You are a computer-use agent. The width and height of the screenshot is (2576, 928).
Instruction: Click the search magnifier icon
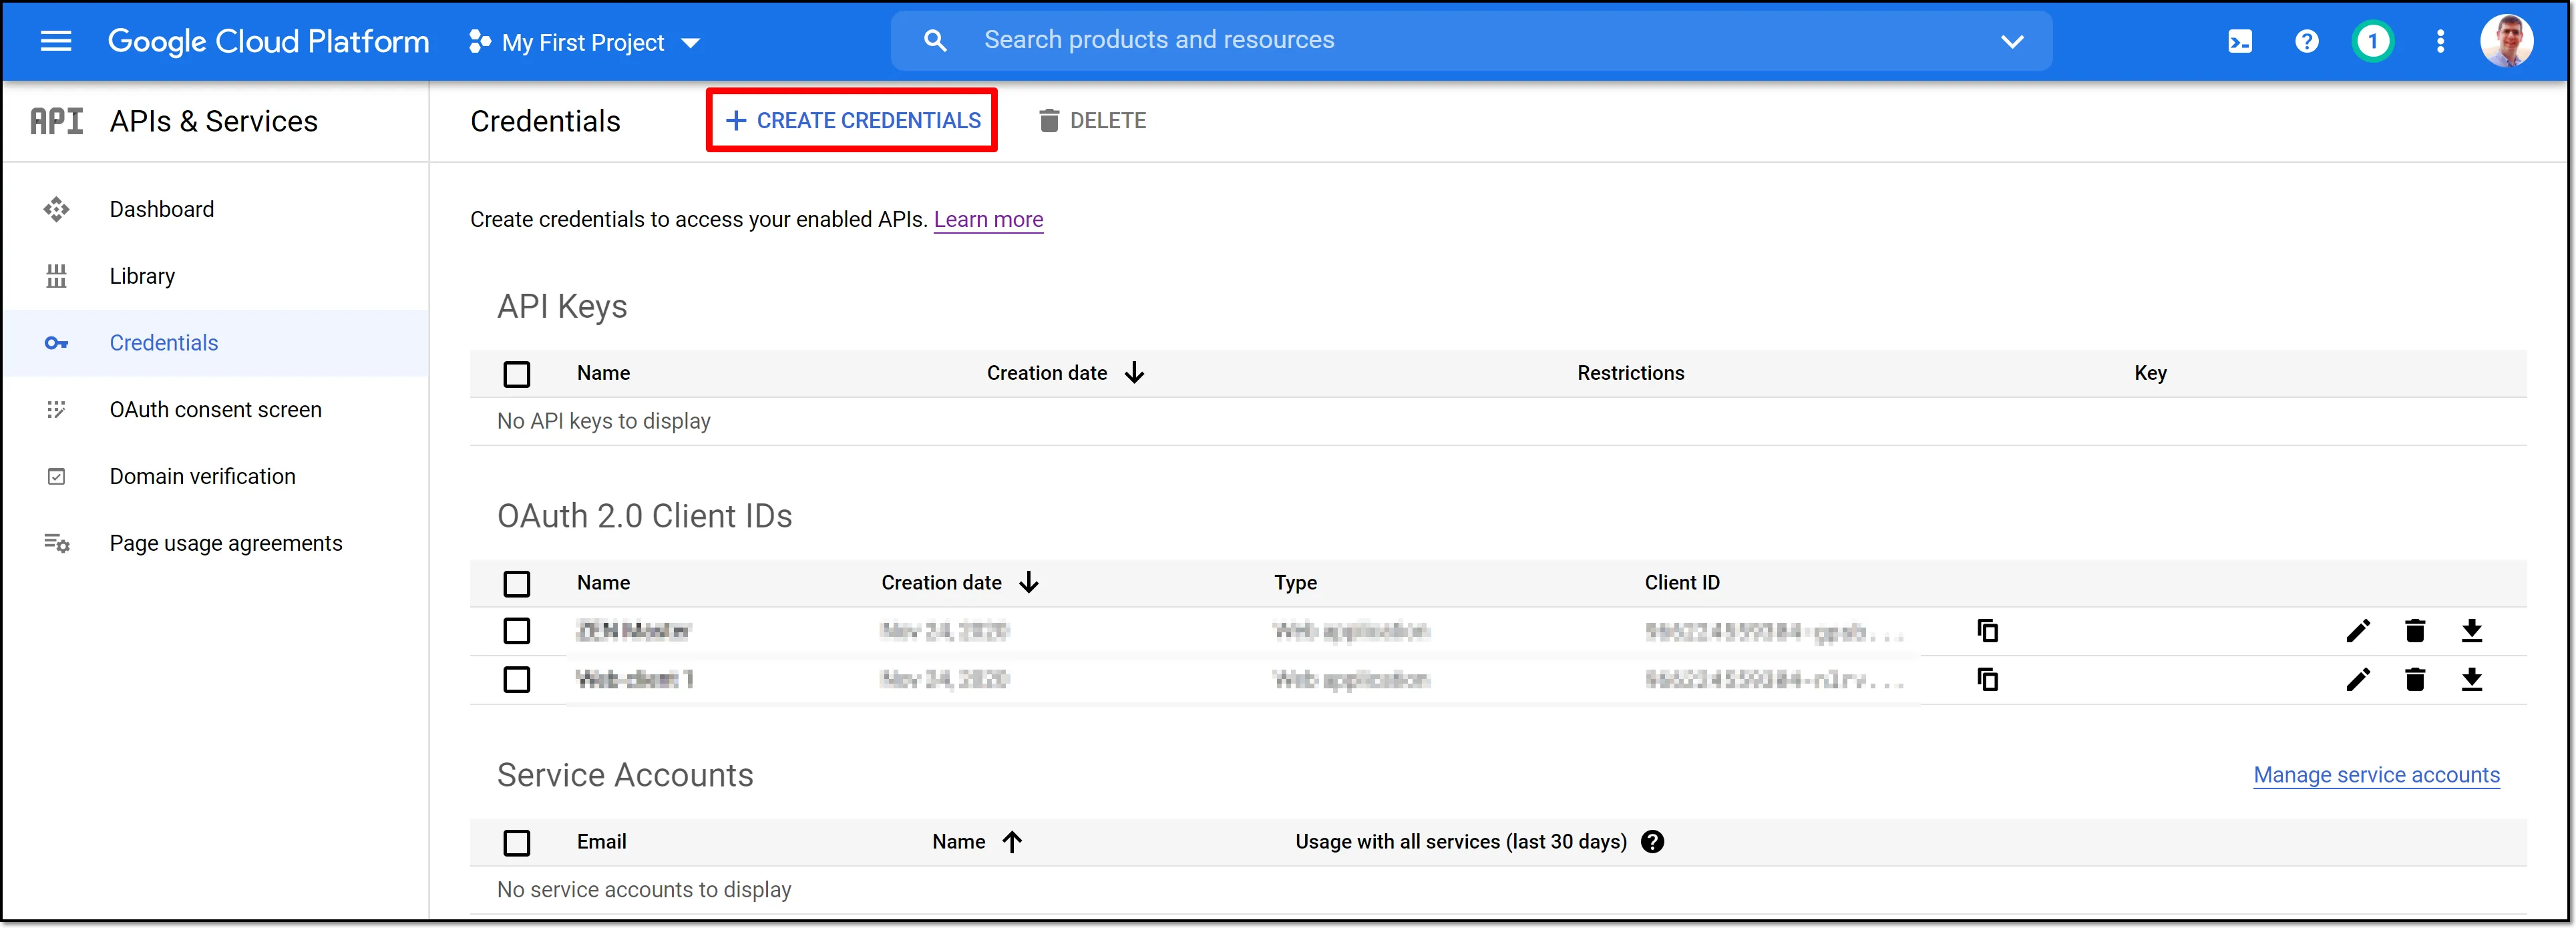(935, 41)
